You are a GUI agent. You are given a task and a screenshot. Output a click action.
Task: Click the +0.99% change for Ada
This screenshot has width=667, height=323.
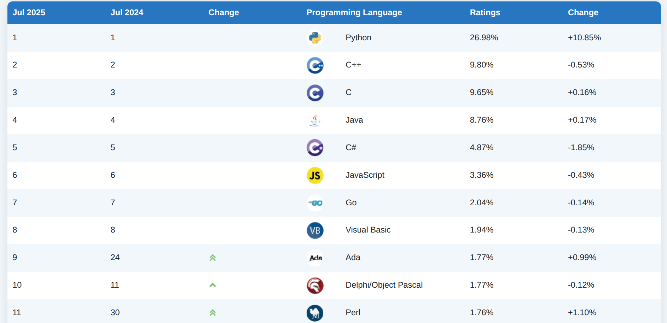[582, 257]
